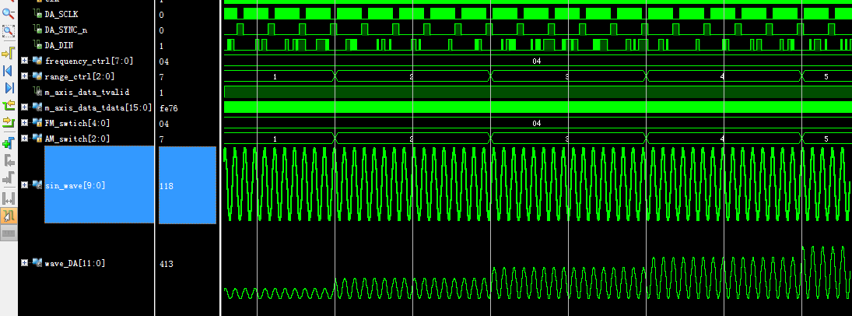
Task: Add a marker with green plus icon
Action: click(9, 142)
